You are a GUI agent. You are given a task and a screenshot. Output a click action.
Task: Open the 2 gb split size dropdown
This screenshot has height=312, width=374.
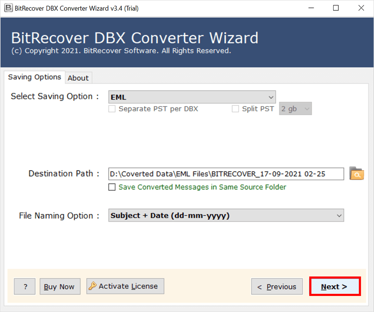(x=295, y=109)
